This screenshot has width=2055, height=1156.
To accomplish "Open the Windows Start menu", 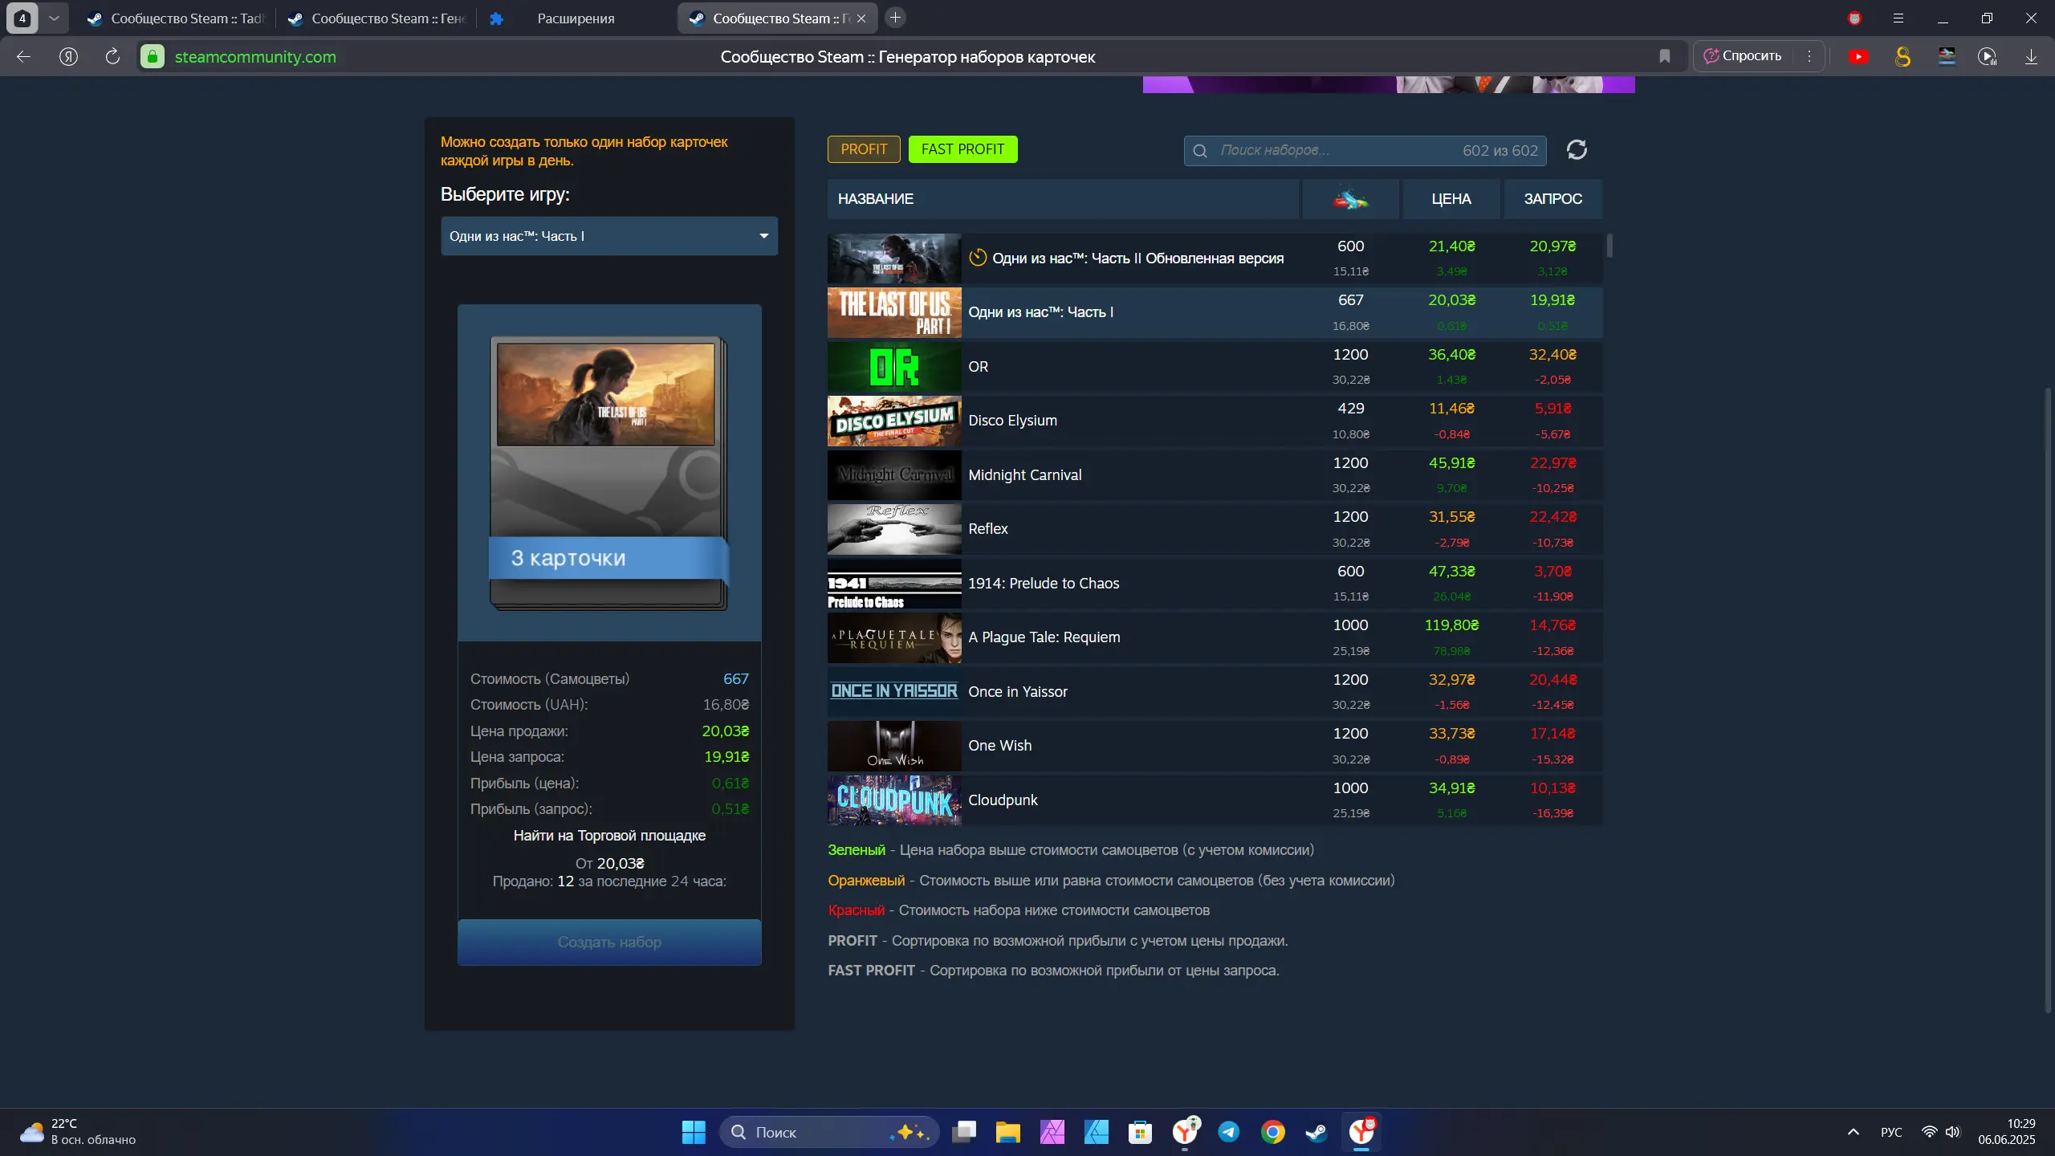I will pos(694,1132).
